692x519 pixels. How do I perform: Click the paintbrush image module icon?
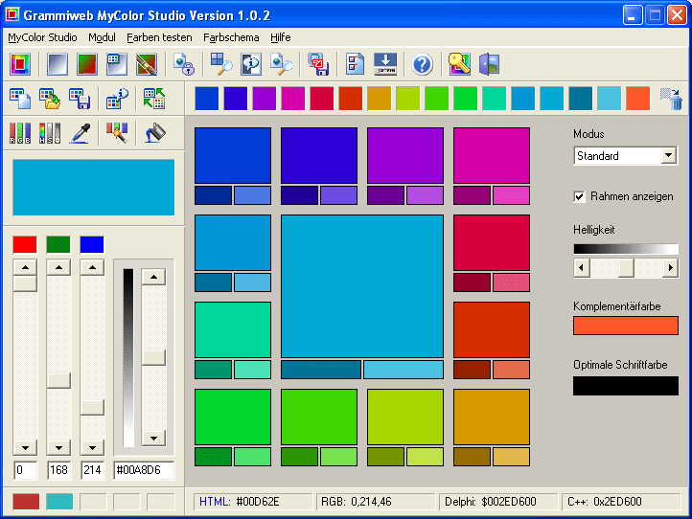[x=146, y=64]
